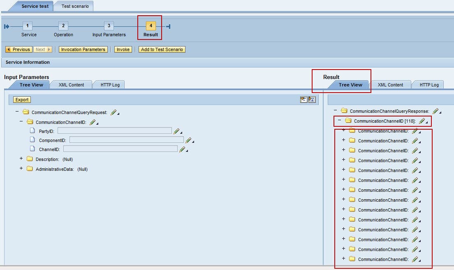454x270 pixels.
Task: Expand the AdministrativeData node
Action: (21, 169)
